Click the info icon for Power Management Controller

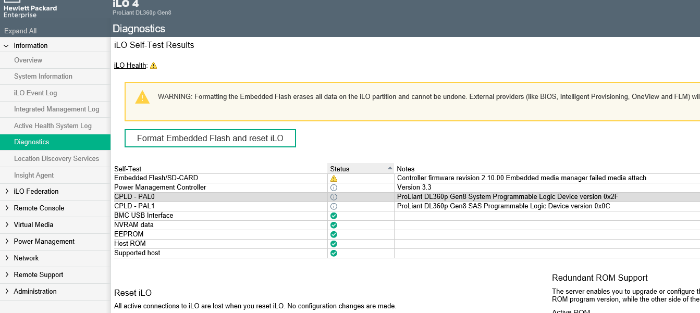click(334, 187)
